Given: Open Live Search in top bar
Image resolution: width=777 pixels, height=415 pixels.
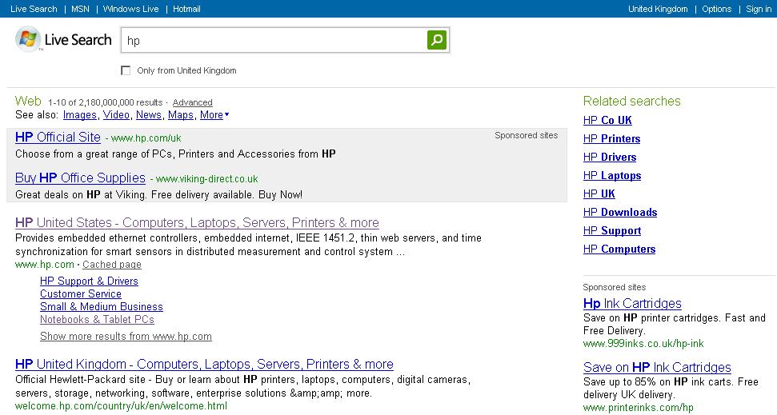Looking at the screenshot, I should (34, 9).
